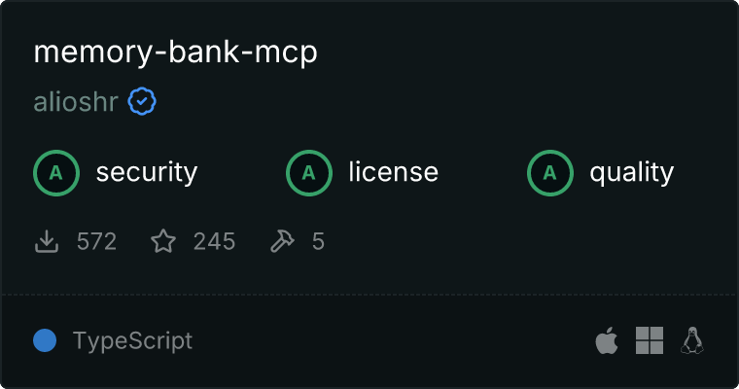The image size is (739, 389).
Task: Click the blue verified badge icon
Action: tap(142, 101)
